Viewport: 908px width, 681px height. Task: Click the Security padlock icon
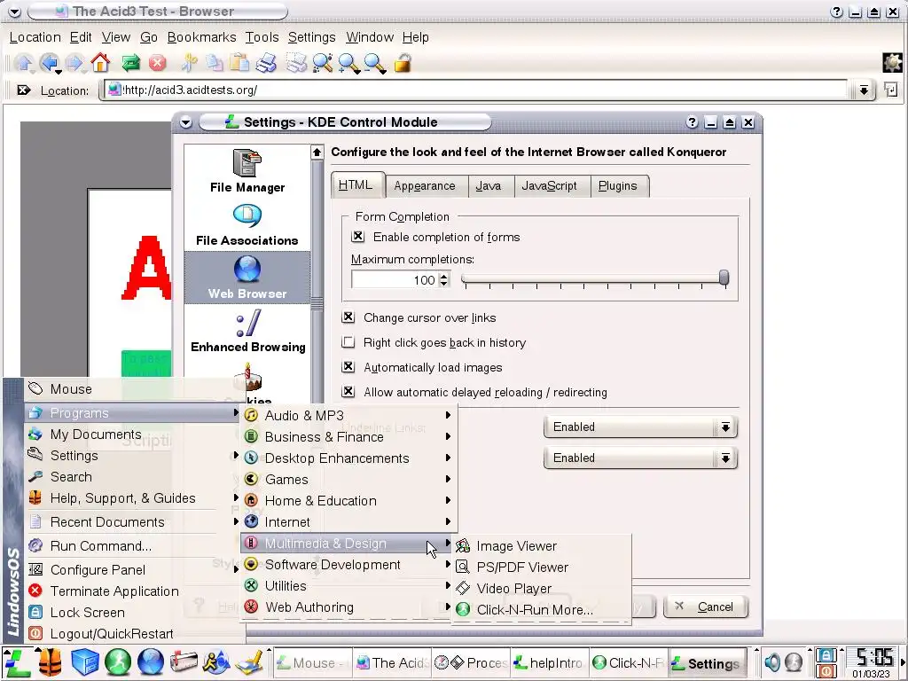click(x=403, y=63)
